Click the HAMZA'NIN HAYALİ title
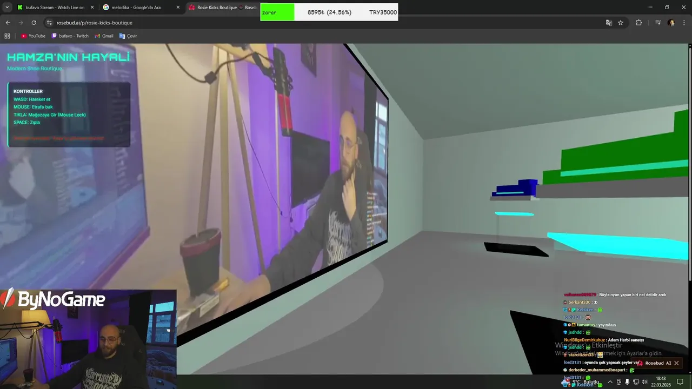This screenshot has height=389, width=692. (68, 57)
